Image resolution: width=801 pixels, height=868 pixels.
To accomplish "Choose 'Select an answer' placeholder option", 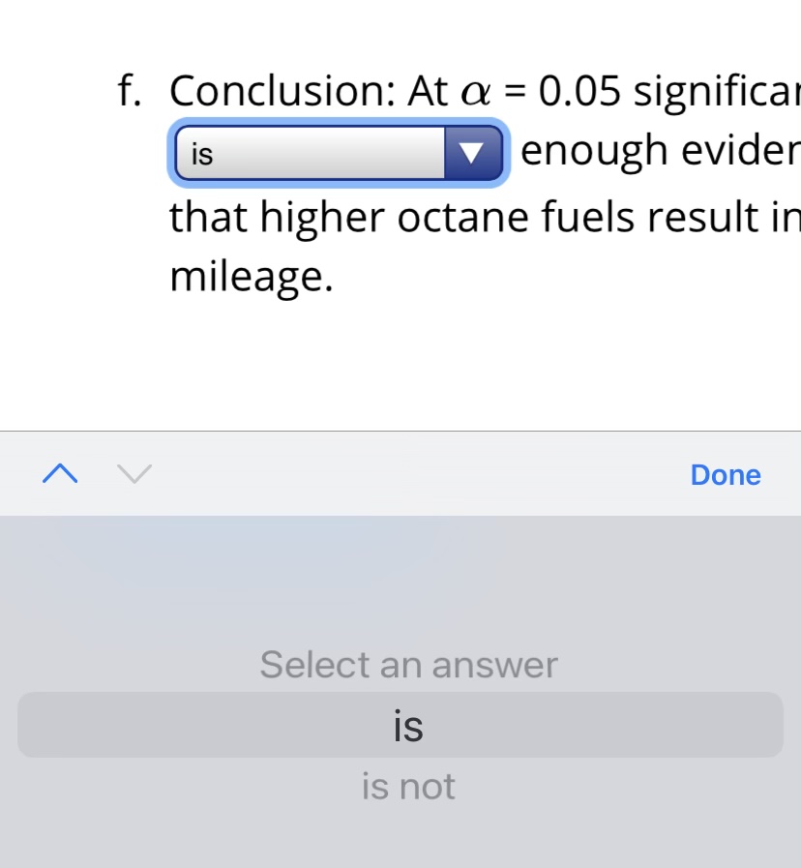I will 407,664.
